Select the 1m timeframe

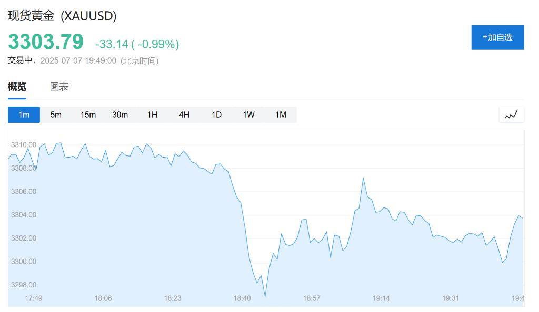point(24,114)
